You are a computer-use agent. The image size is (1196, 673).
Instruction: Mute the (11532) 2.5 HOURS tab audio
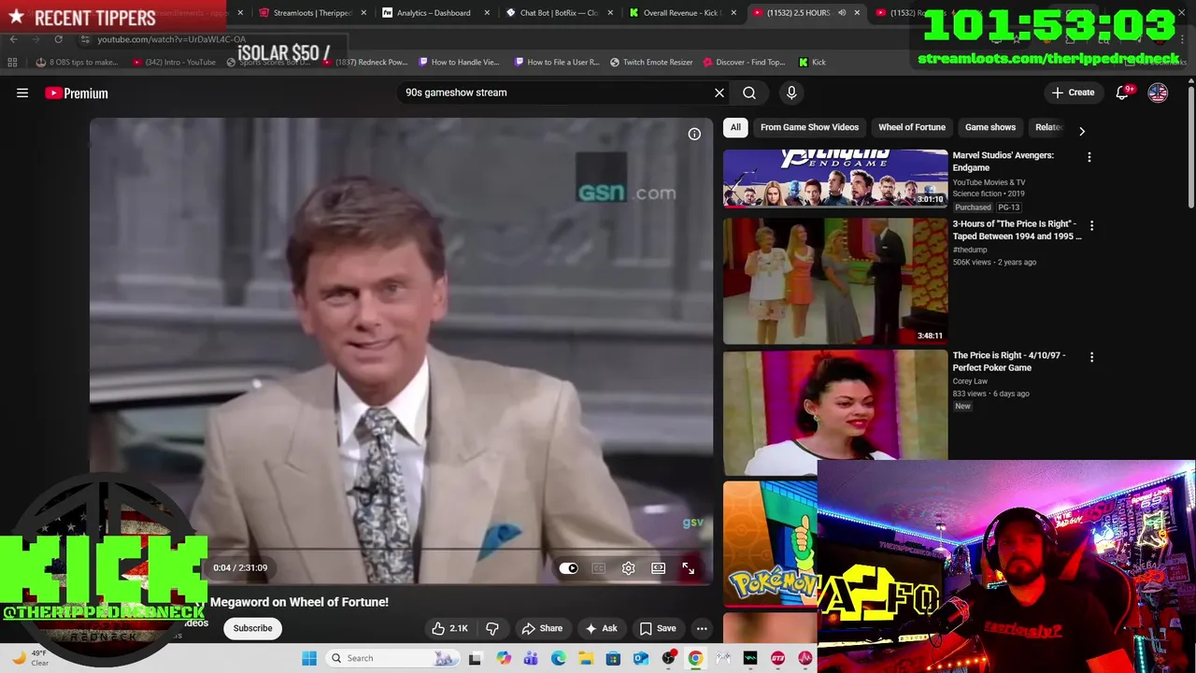tap(842, 13)
